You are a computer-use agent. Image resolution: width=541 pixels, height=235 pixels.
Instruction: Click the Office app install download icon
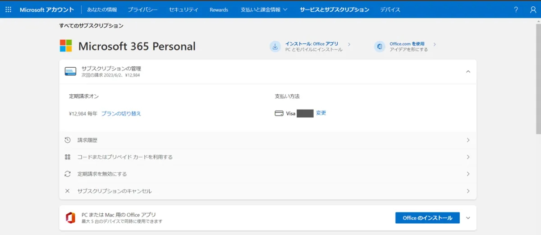(x=275, y=46)
